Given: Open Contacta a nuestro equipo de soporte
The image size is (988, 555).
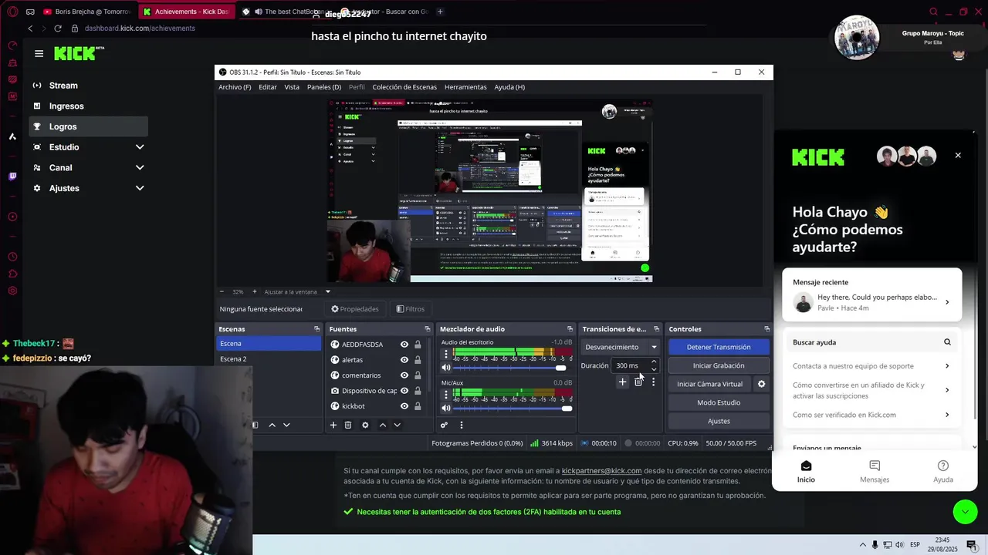Looking at the screenshot, I should [871, 366].
